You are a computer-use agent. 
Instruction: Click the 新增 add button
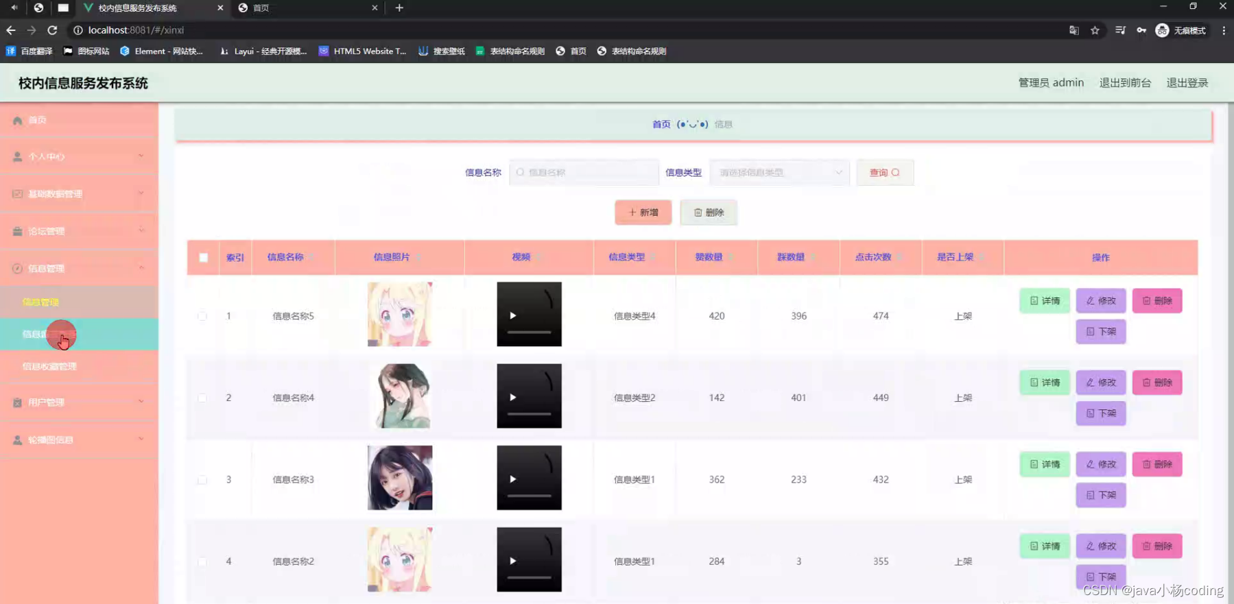coord(643,213)
